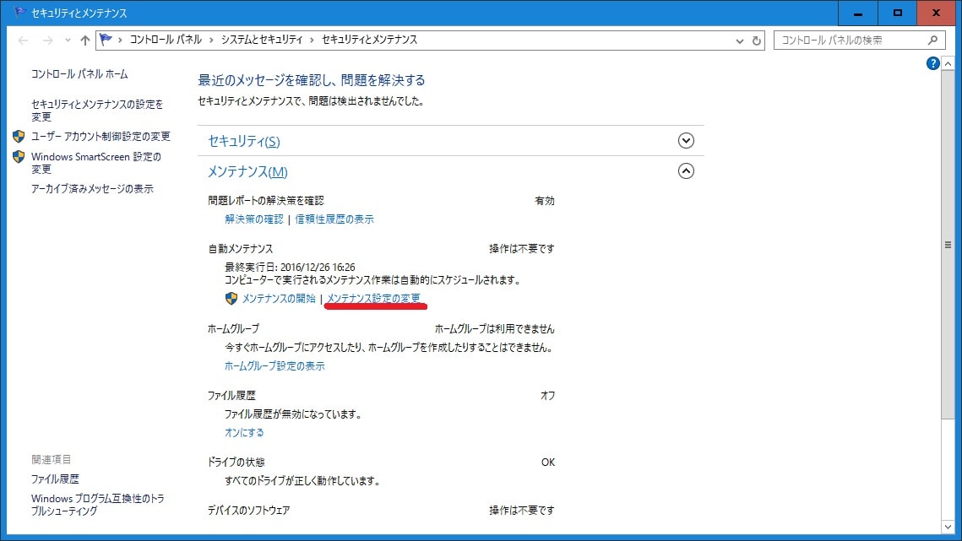
Task: Open アーカイブ済みメッセージの表示
Action: (92, 189)
